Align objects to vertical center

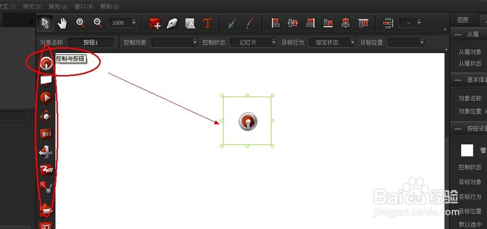click(345, 23)
